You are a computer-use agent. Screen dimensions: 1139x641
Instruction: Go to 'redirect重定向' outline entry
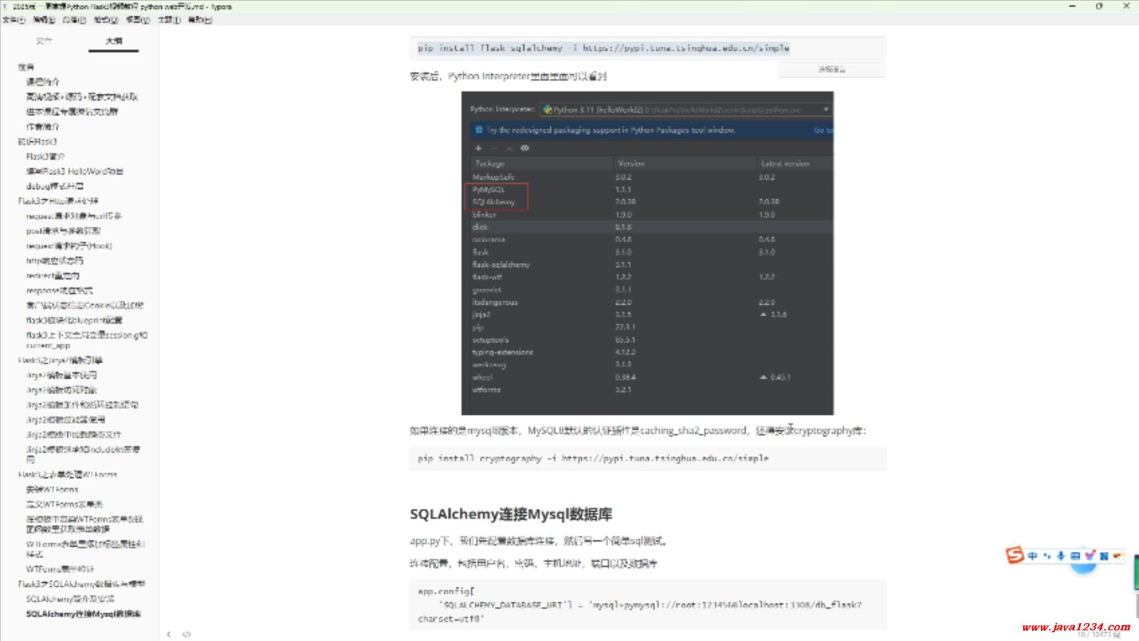[52, 276]
